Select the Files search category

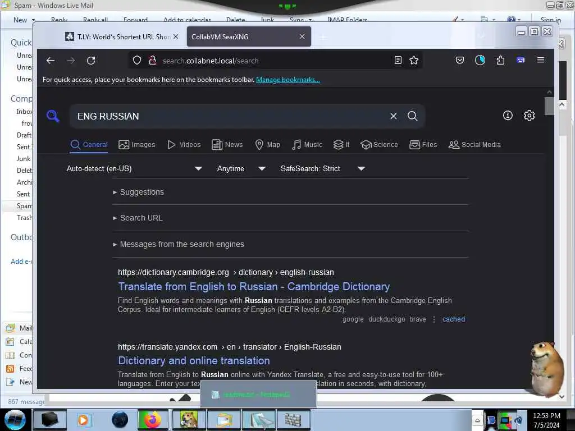[423, 144]
